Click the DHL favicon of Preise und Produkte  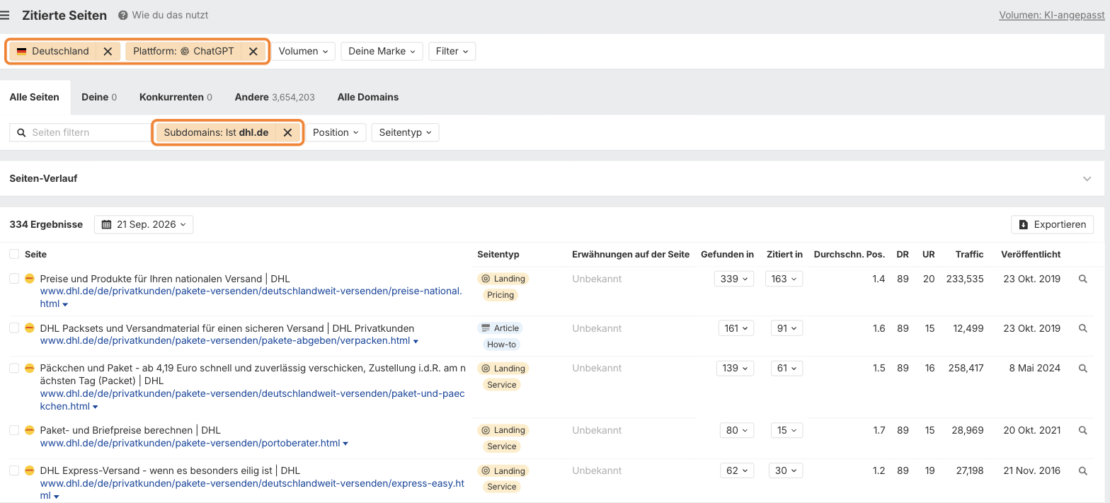[x=30, y=279]
